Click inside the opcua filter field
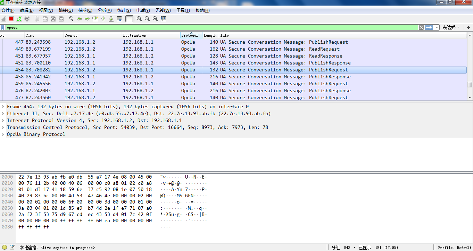This screenshot has width=473, height=251. pyautogui.click(x=212, y=27)
